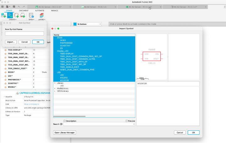
Task: Click the 16 Bottom layer color swatch
Action: click(75, 24)
